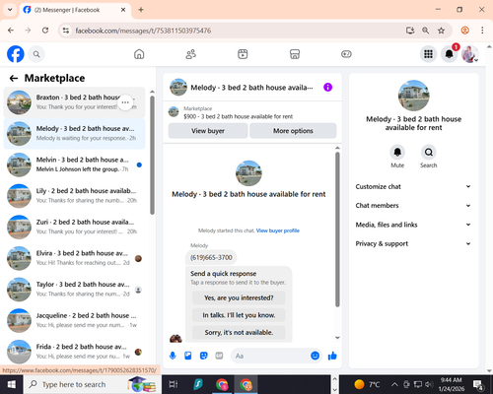Image resolution: width=493 pixels, height=394 pixels.
Task: Open the Reels video icon
Action: pos(243,54)
